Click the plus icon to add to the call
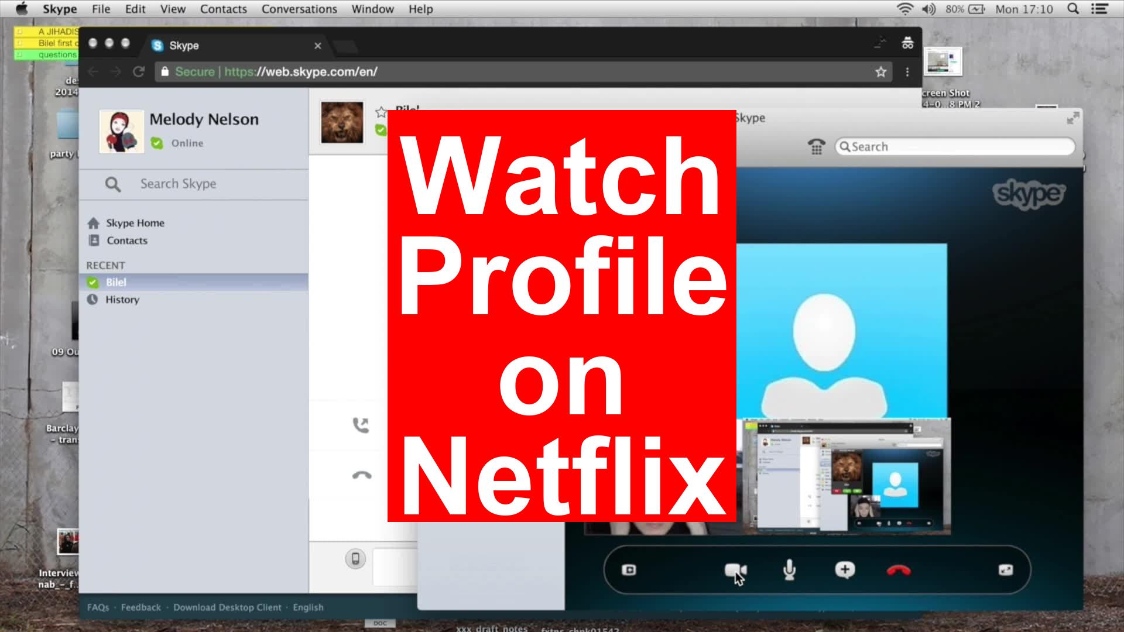This screenshot has height=632, width=1124. pos(845,569)
